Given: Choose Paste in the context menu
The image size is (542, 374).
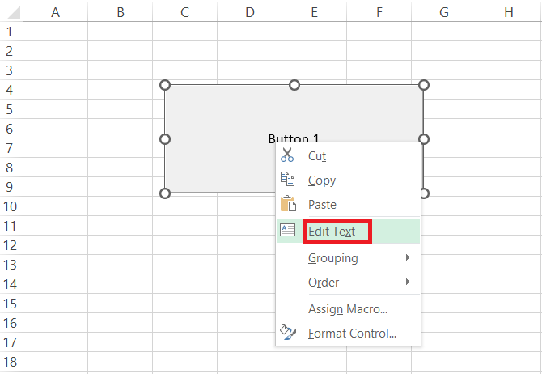Looking at the screenshot, I should click(x=322, y=205).
